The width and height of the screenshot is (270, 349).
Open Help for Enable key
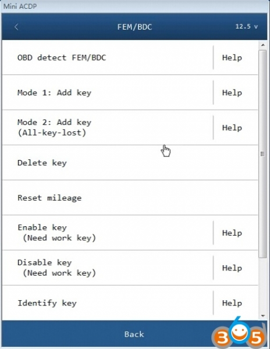(232, 233)
